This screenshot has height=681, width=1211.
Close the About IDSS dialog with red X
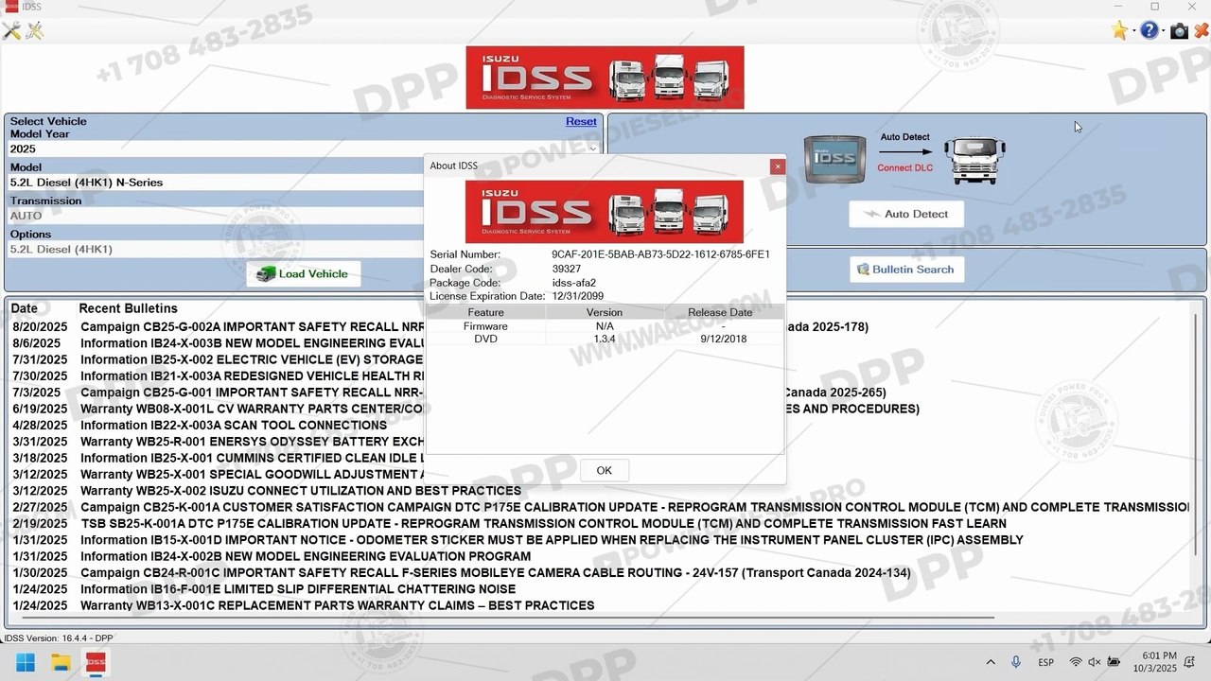pos(778,166)
